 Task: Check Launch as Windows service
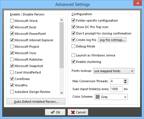(73, 55)
